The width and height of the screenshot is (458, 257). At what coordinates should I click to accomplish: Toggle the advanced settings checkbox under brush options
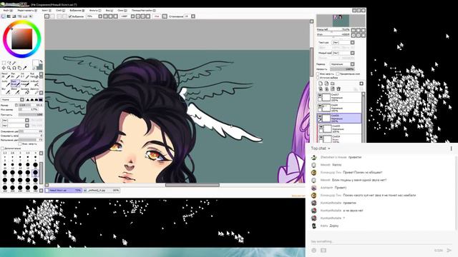coord(3,148)
